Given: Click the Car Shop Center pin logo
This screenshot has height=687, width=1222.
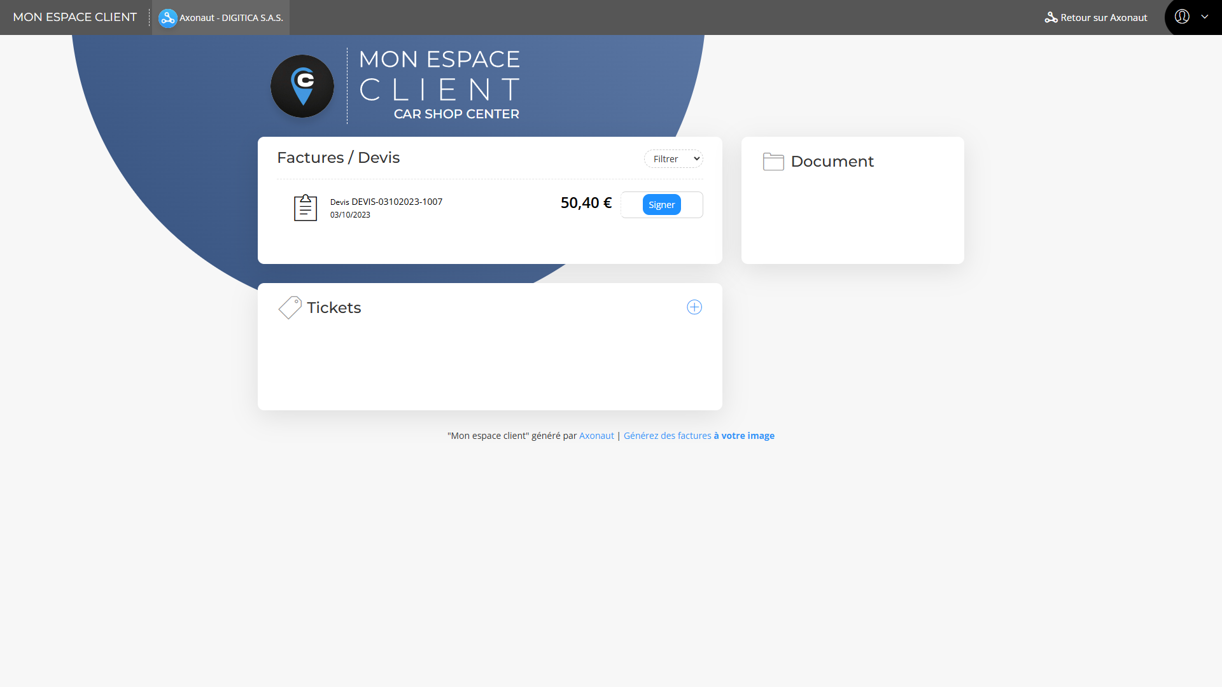Looking at the screenshot, I should coord(302,86).
